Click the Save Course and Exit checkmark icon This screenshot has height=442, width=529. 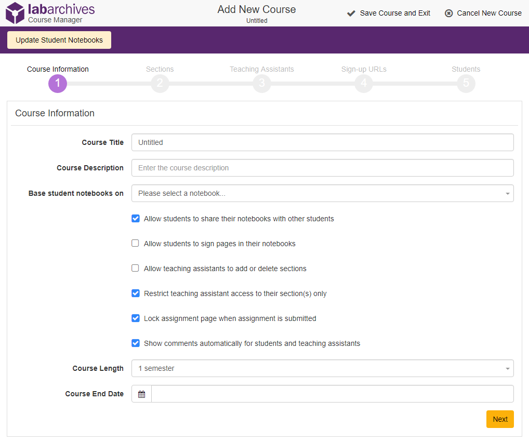(351, 14)
